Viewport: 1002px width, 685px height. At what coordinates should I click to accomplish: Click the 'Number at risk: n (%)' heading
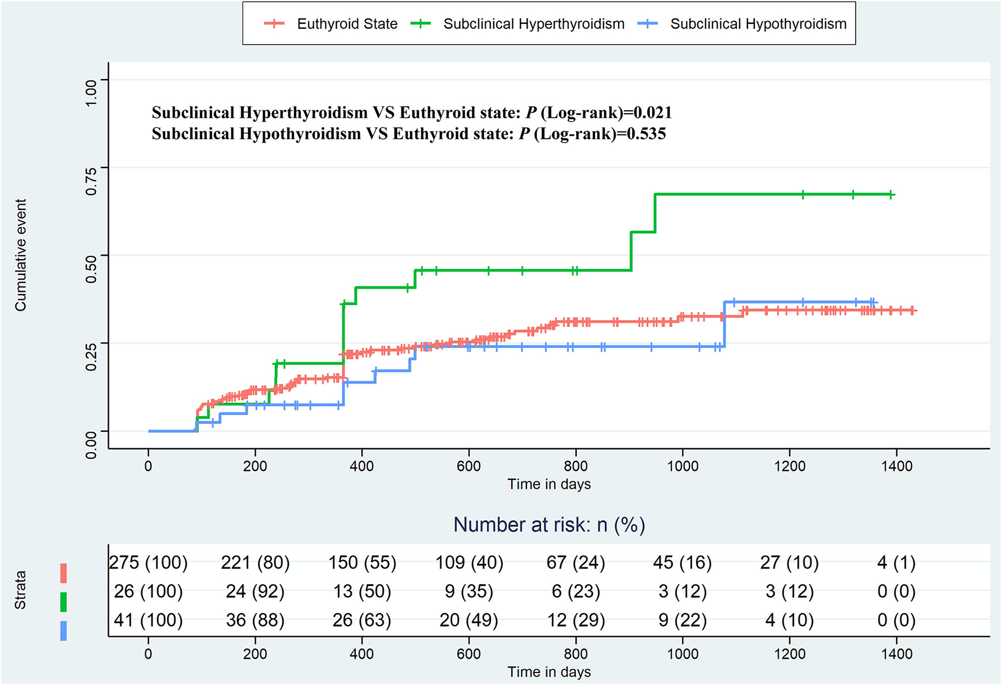click(x=548, y=524)
